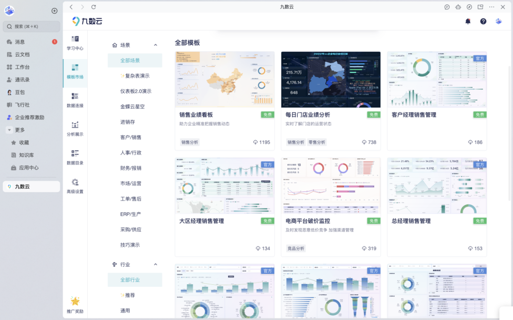
Task: Select 全部场景 filter
Action: 135,60
